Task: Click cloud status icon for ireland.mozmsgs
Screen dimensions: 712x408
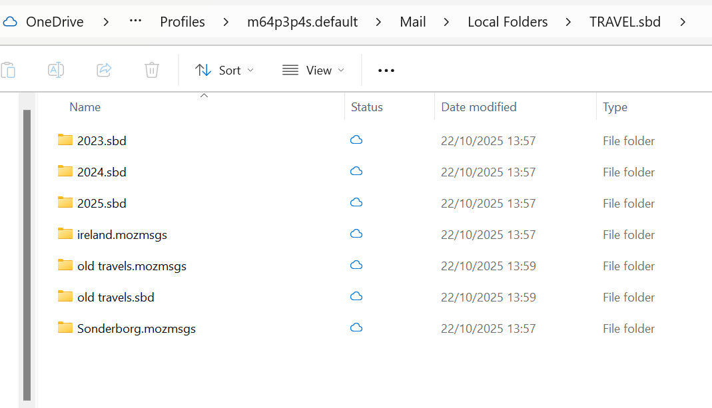Action: pyautogui.click(x=356, y=234)
